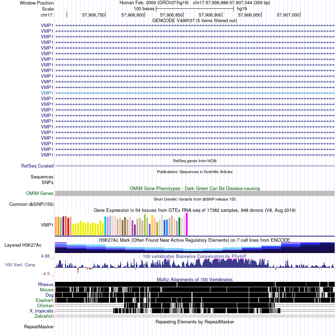Click the Window Position label

(x=37, y=3)
